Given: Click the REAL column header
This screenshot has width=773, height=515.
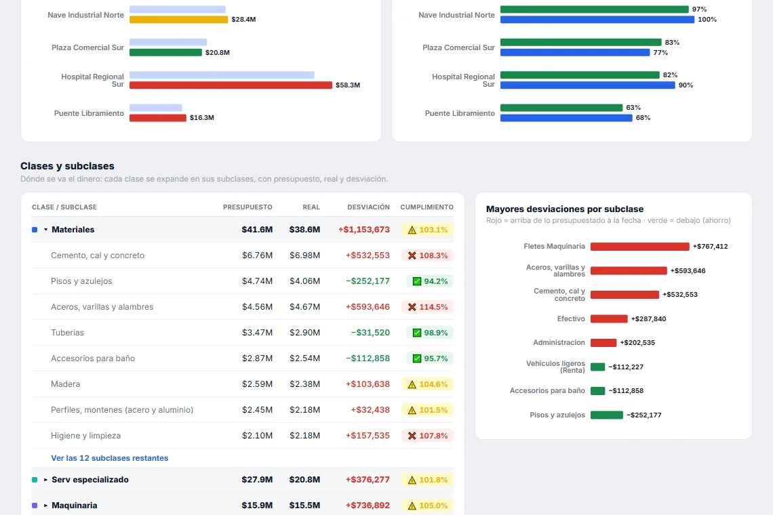Looking at the screenshot, I should [311, 207].
